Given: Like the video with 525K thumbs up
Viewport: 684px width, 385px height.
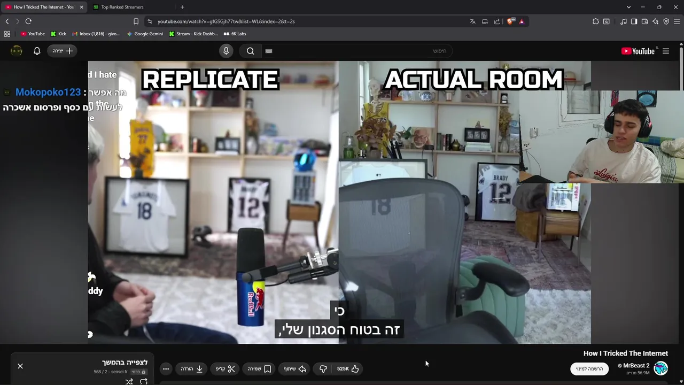Looking at the screenshot, I should pos(348,368).
